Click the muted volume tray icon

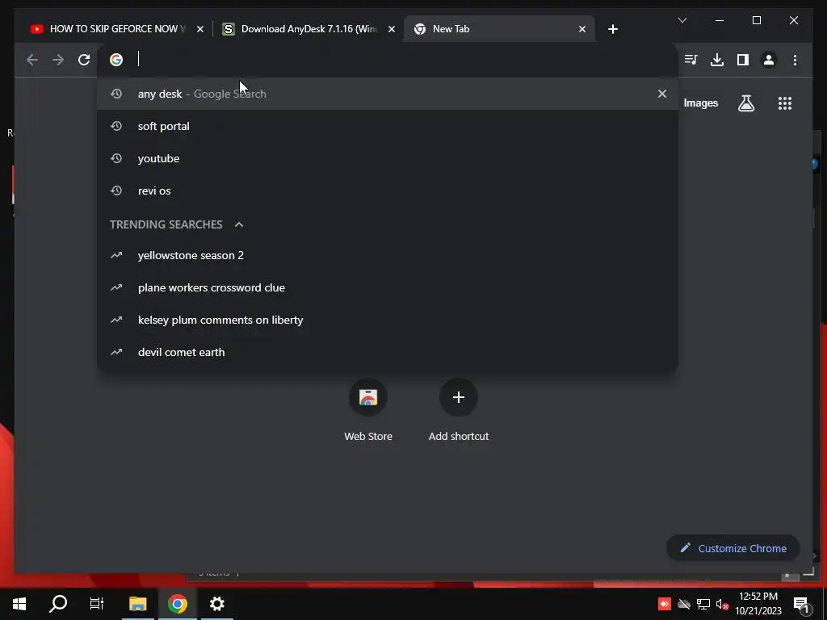[x=722, y=604]
